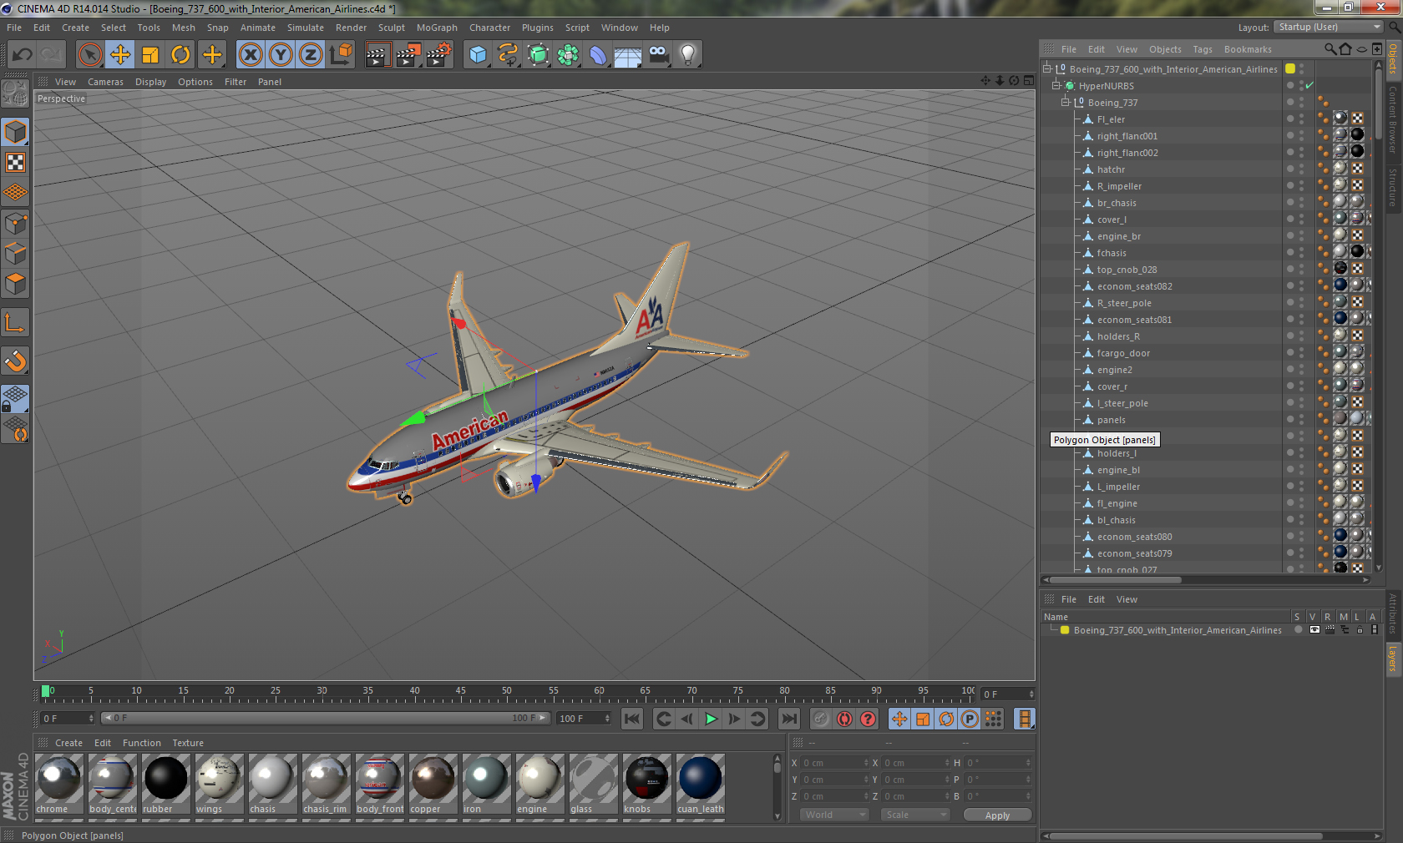1403x843 pixels.
Task: Click the Apply button in coordinates
Action: click(x=997, y=815)
